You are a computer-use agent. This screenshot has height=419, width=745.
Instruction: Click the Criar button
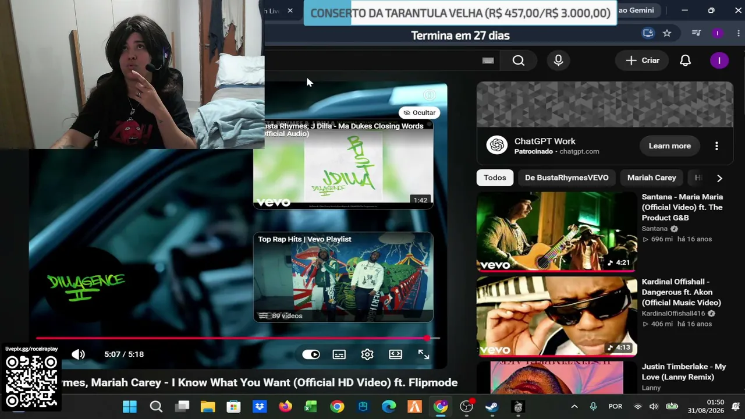pos(643,61)
